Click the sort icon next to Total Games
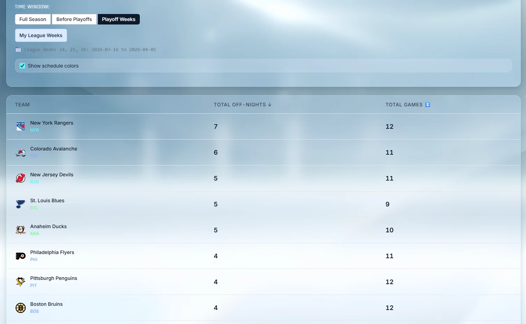 tap(427, 105)
